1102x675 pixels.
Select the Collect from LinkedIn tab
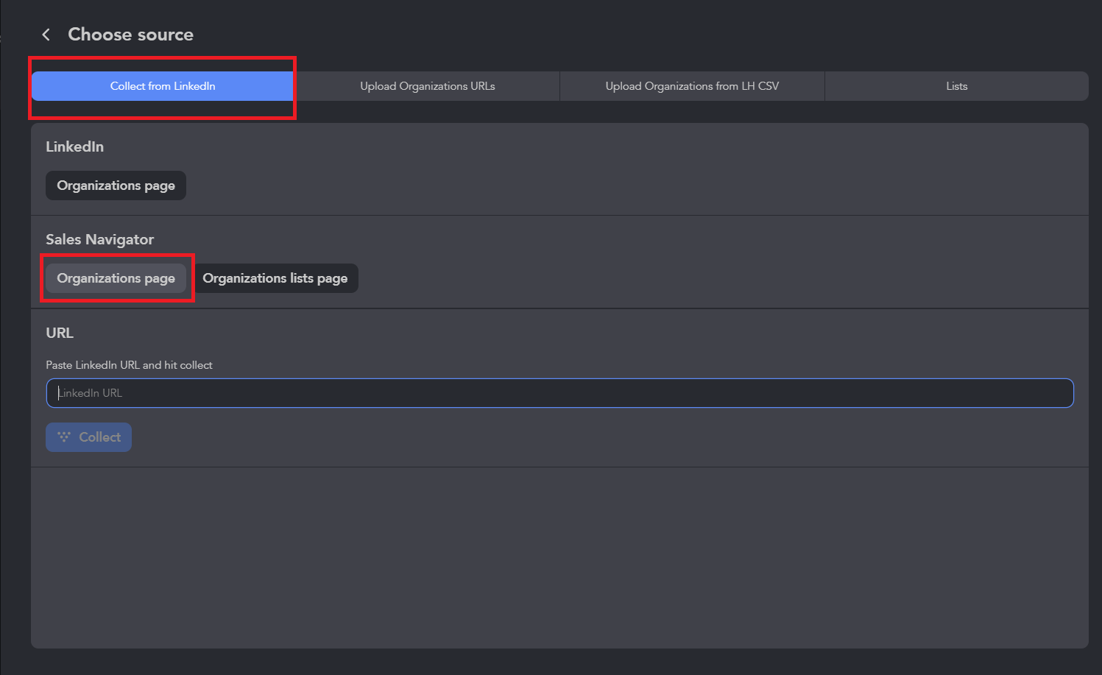[163, 86]
